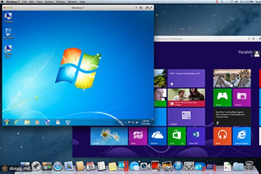261x174 pixels.
Task: Open Reminders checklist in Dock
Action: (x=101, y=166)
